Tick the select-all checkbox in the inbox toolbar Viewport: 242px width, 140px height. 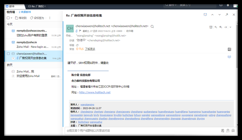[x=8, y=18]
